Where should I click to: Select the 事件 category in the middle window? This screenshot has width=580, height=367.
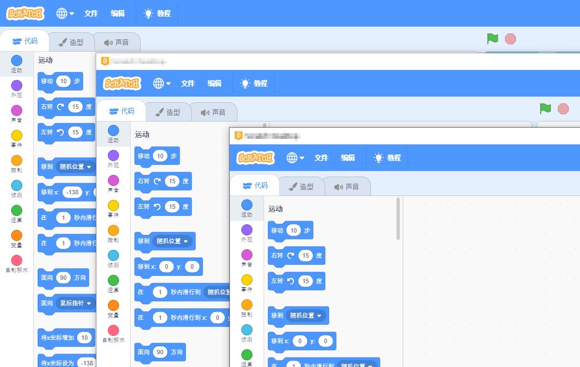(113, 209)
